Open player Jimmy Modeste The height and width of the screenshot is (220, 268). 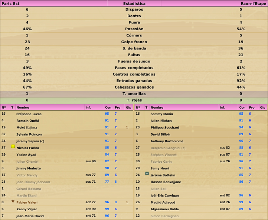(x=29, y=168)
